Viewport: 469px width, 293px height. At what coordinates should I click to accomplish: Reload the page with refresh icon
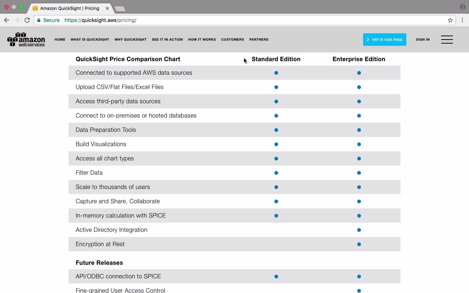(x=27, y=20)
